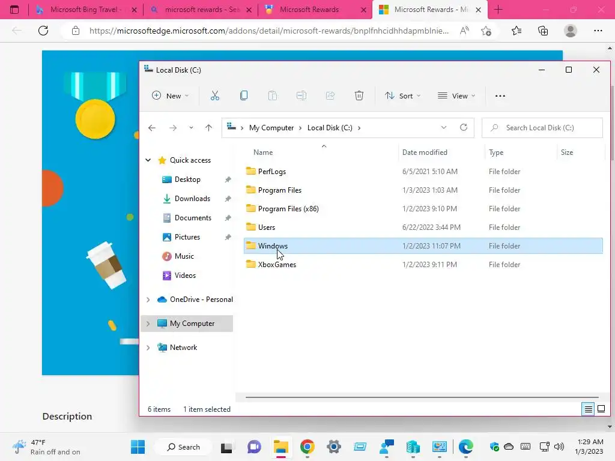Viewport: 615px width, 461px height.
Task: Sort by the Name column header
Action: [x=263, y=152]
